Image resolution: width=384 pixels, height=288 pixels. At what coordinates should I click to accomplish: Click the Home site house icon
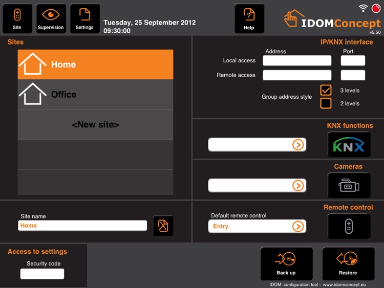pyautogui.click(x=32, y=63)
